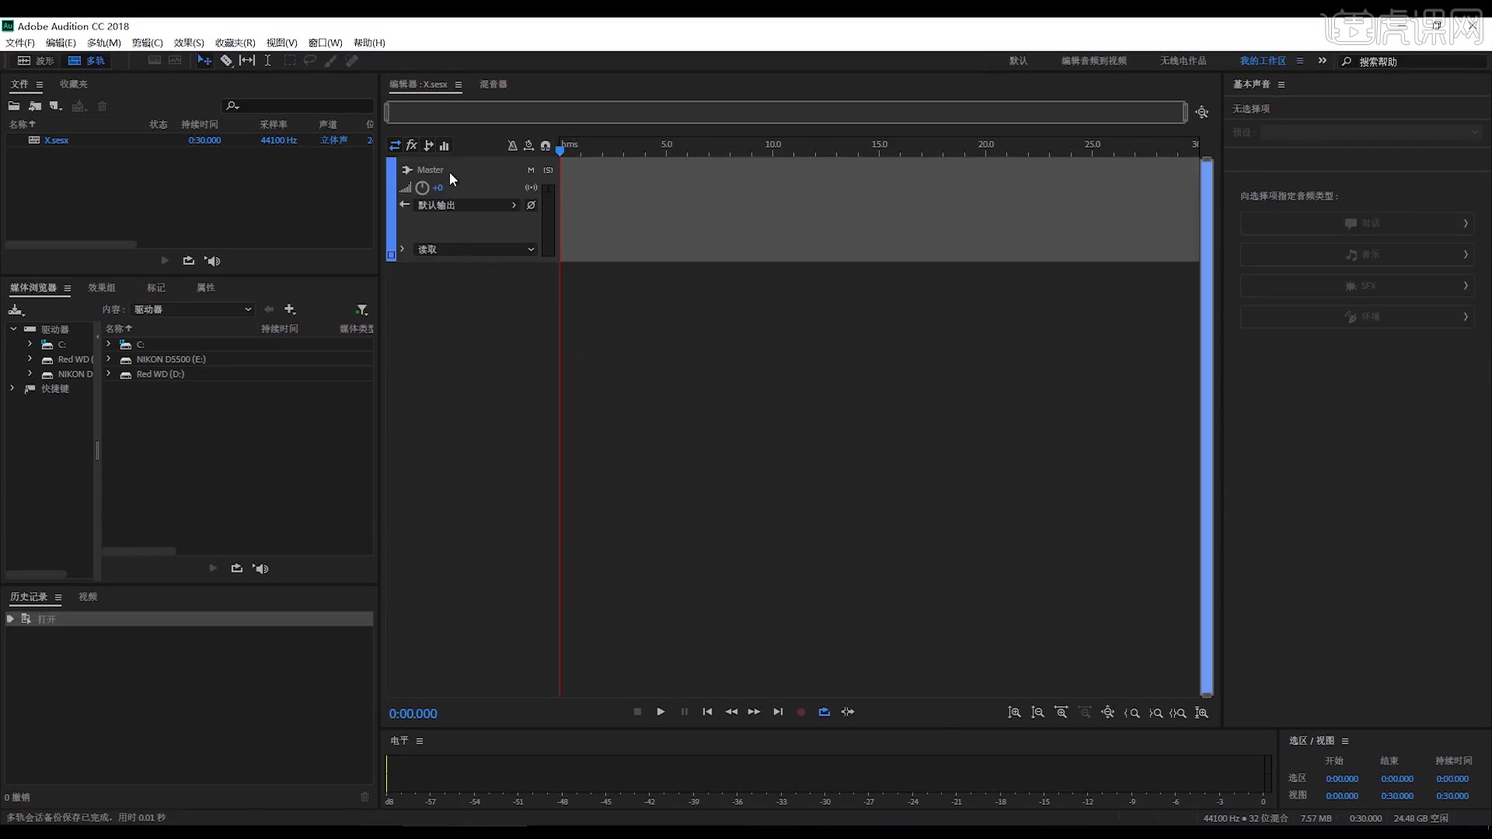
Task: Click the red Record button
Action: (801, 712)
